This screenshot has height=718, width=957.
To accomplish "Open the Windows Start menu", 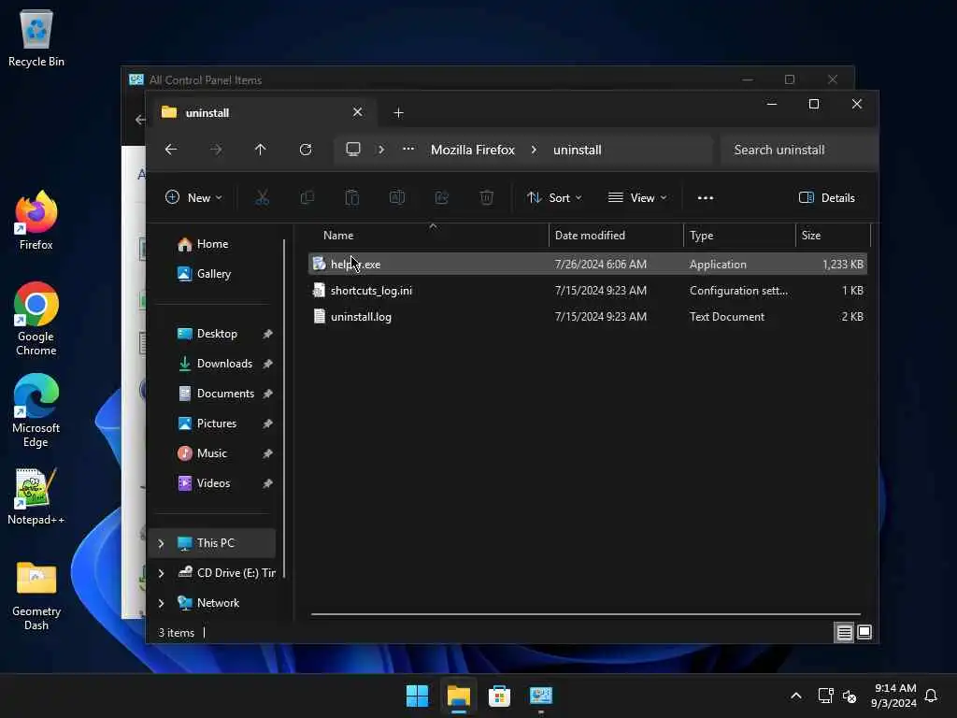I will click(x=418, y=696).
